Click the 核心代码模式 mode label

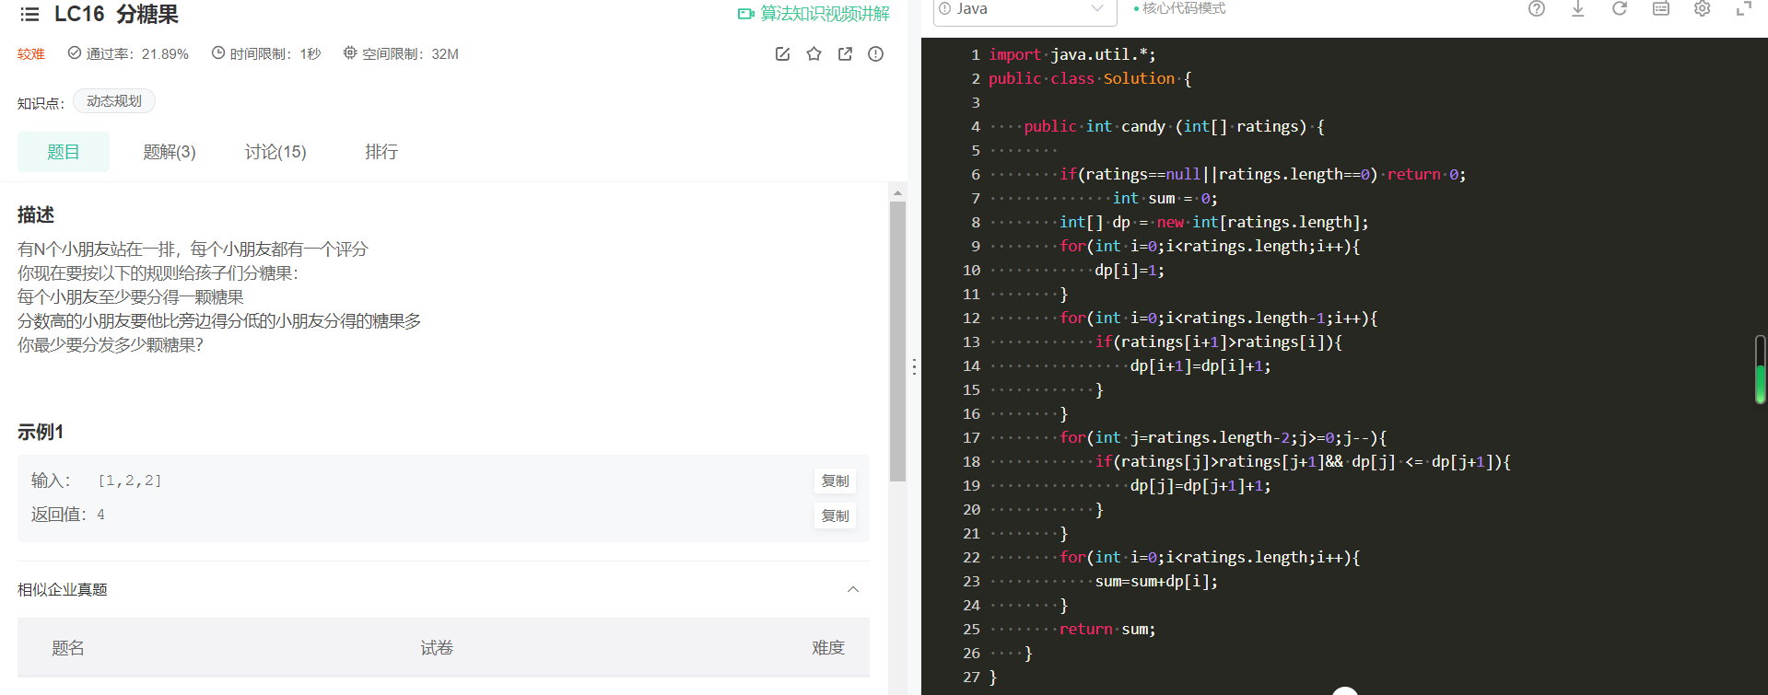click(x=1183, y=8)
